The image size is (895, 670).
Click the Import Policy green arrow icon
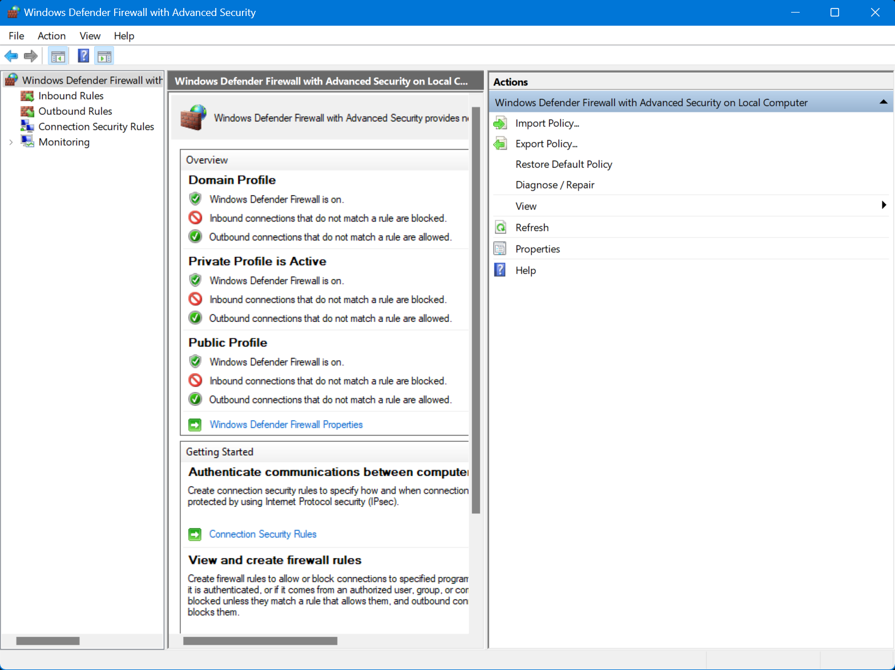[x=500, y=123]
